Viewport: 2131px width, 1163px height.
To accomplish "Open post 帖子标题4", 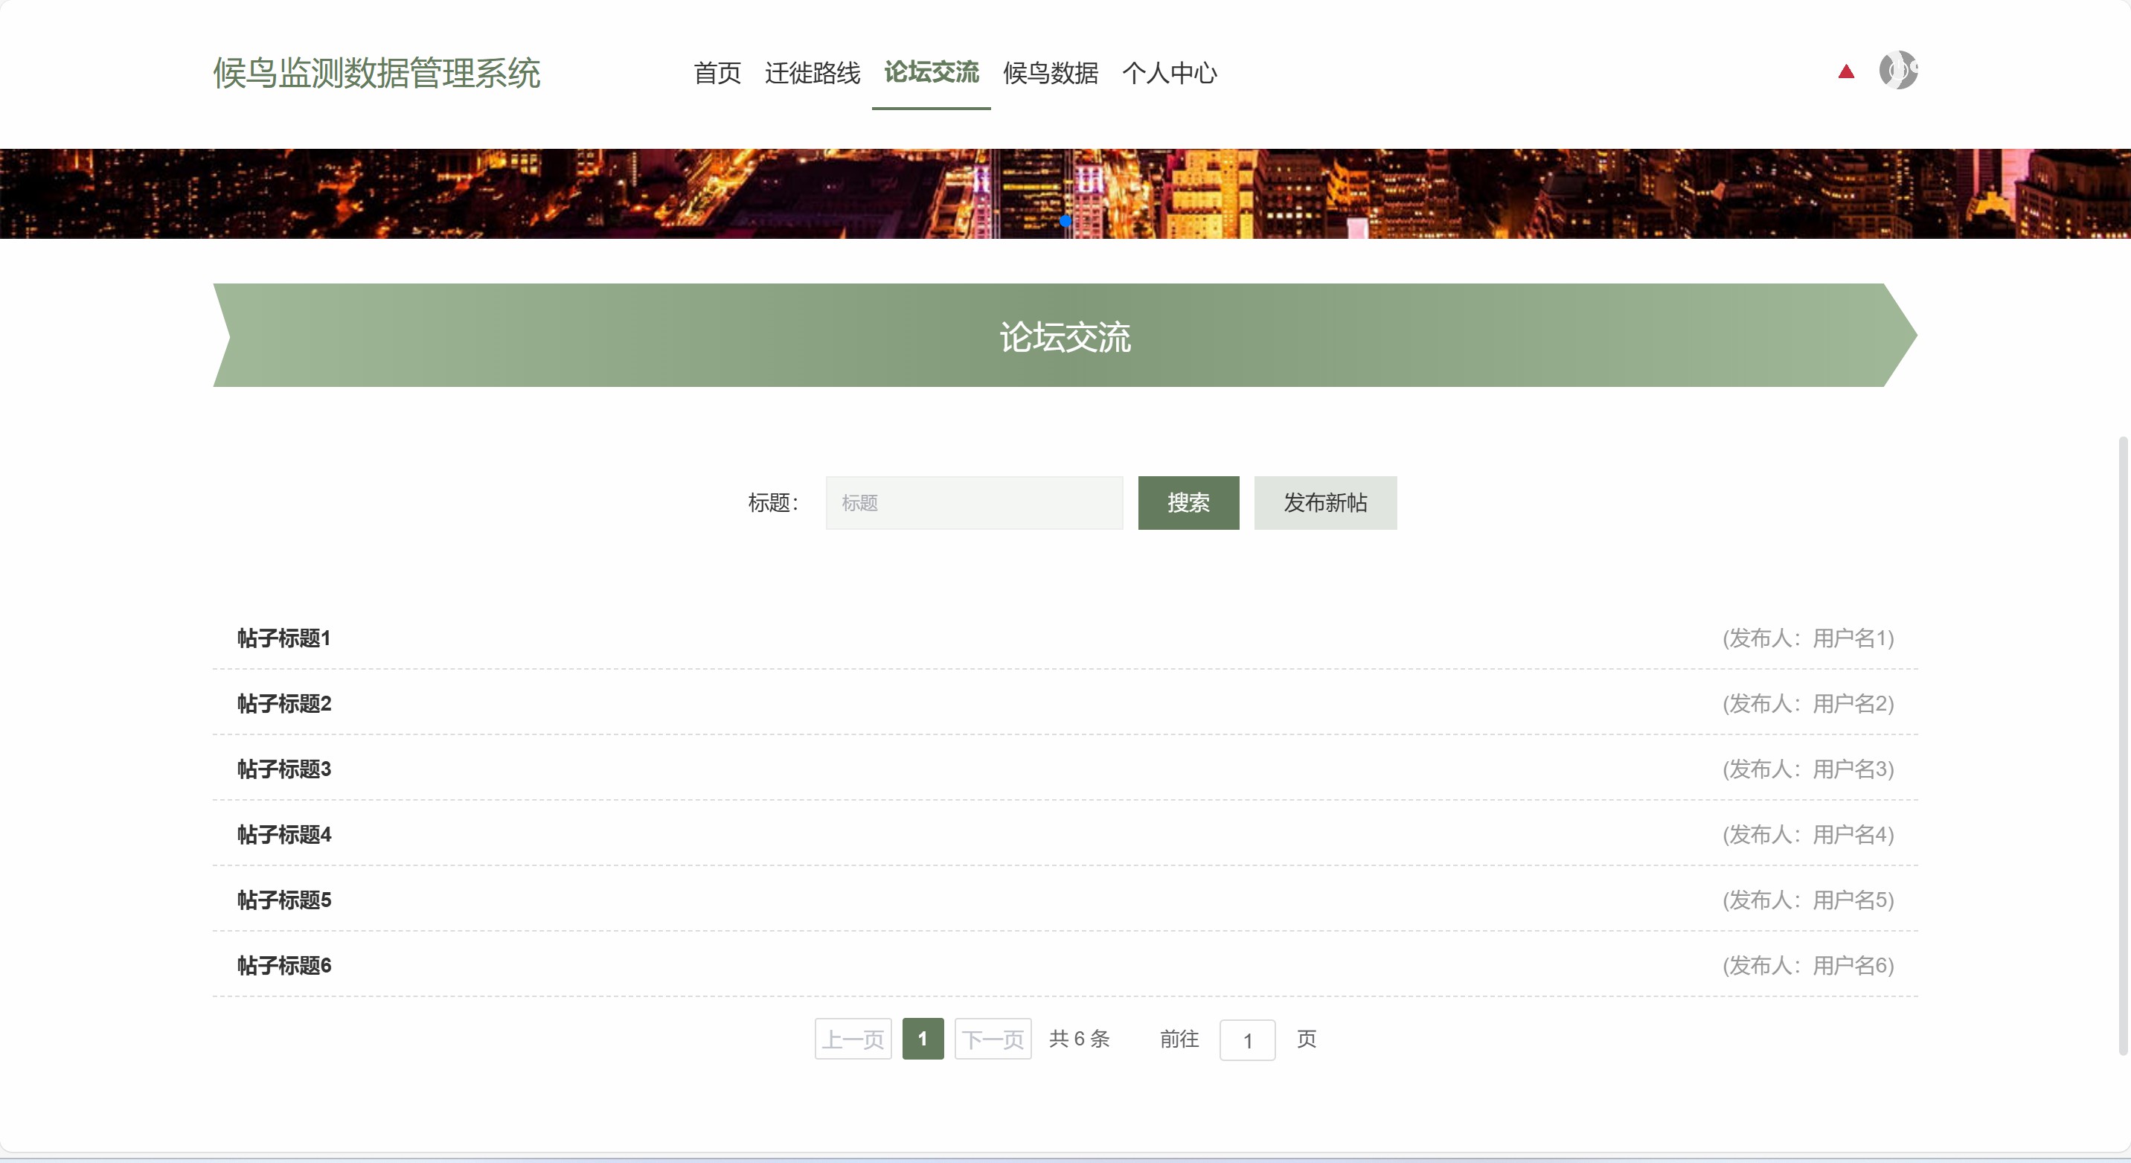I will pyautogui.click(x=283, y=834).
